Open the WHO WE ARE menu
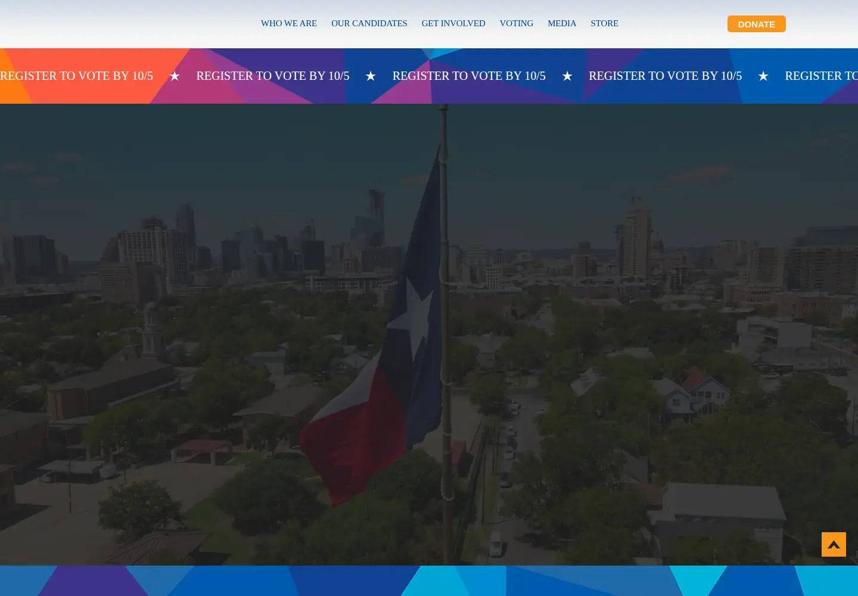This screenshot has height=596, width=858. click(288, 23)
